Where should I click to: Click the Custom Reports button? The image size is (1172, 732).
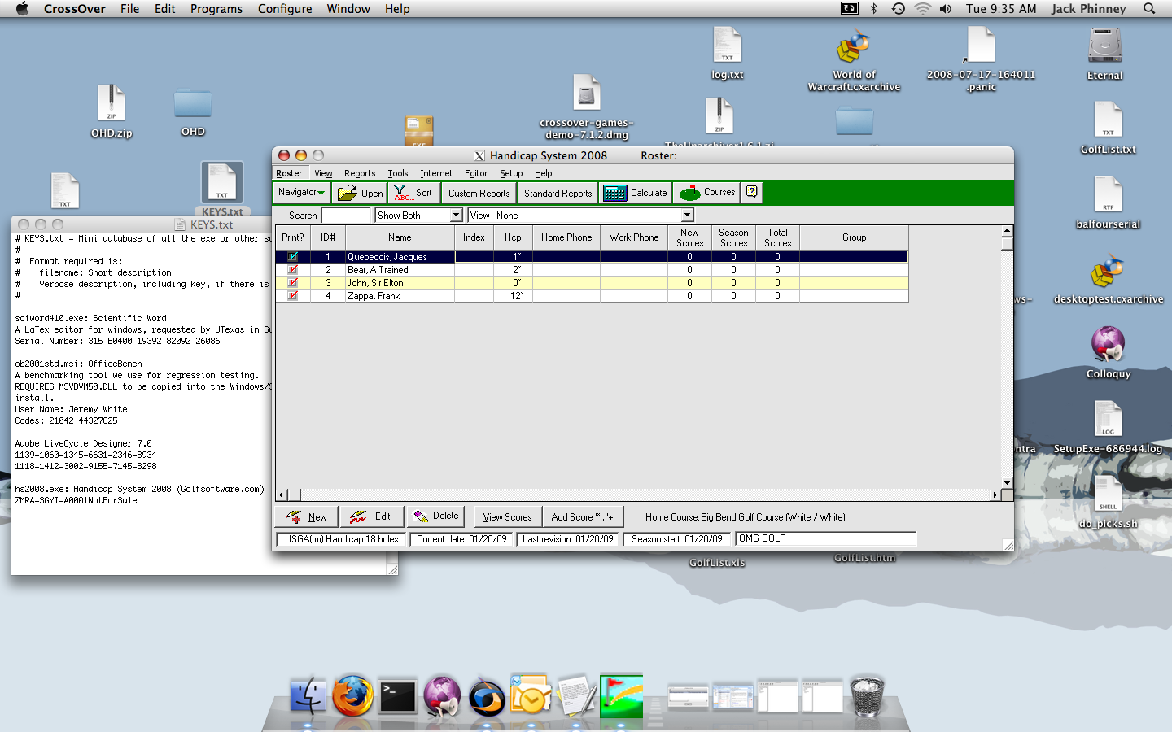click(479, 193)
